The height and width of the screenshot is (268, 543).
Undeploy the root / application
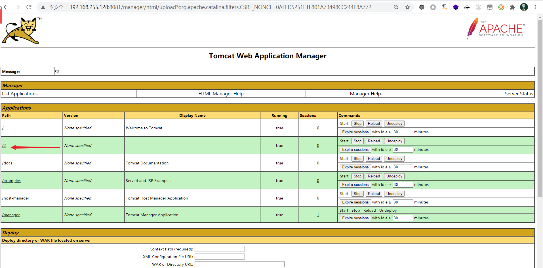(394, 123)
